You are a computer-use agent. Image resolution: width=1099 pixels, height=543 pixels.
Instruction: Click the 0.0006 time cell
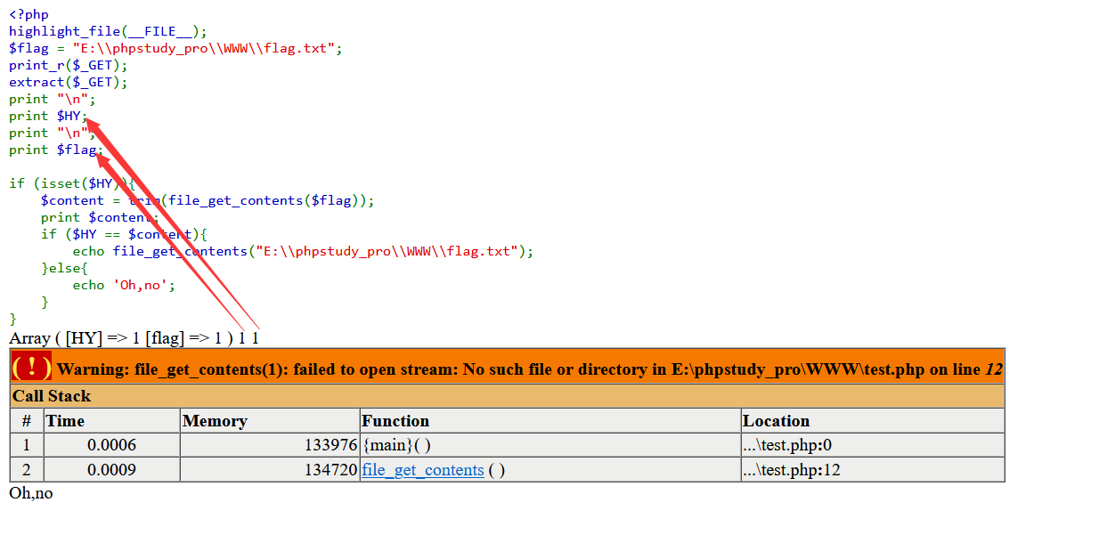tap(111, 445)
